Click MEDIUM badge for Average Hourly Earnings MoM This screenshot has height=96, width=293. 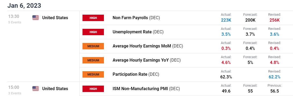click(93, 46)
